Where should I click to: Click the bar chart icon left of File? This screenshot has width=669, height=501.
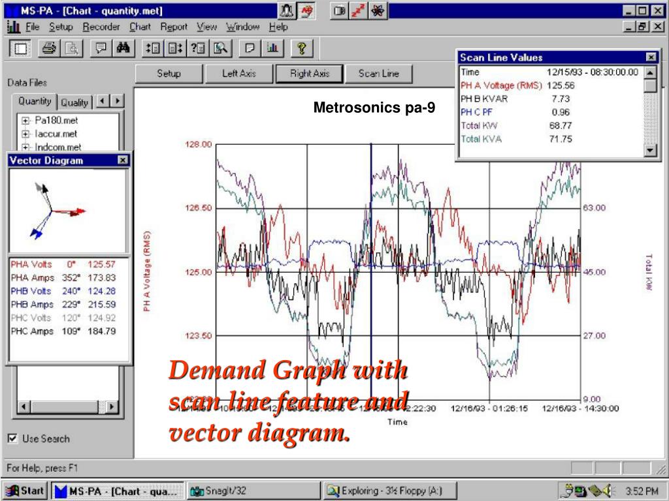13,27
